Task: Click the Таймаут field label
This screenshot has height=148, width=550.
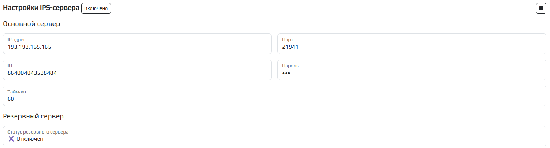Action: [x=17, y=92]
